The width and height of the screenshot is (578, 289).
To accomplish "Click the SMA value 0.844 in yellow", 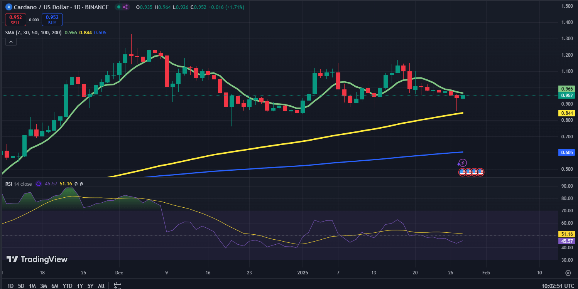I will tap(85, 33).
